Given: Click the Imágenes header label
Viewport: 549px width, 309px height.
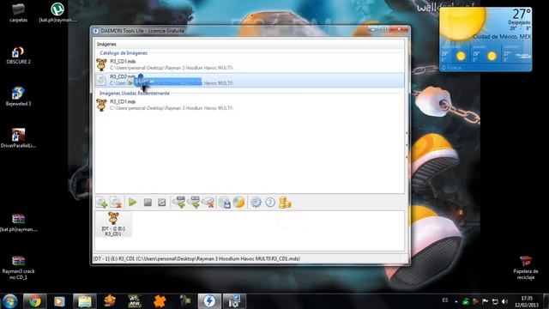Looking at the screenshot, I should coord(106,44).
